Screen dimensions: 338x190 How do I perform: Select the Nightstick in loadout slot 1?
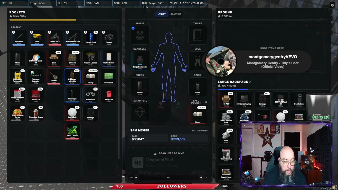tap(19, 38)
